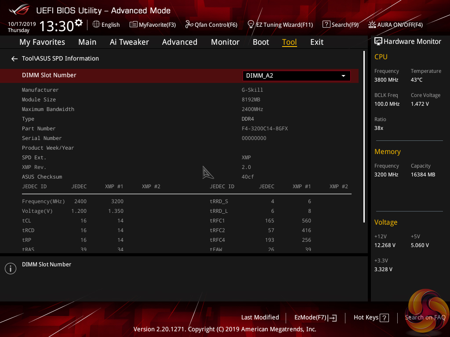Click the Frequency(MHz) row label
Viewport: 450px width, 337px height.
(44, 201)
